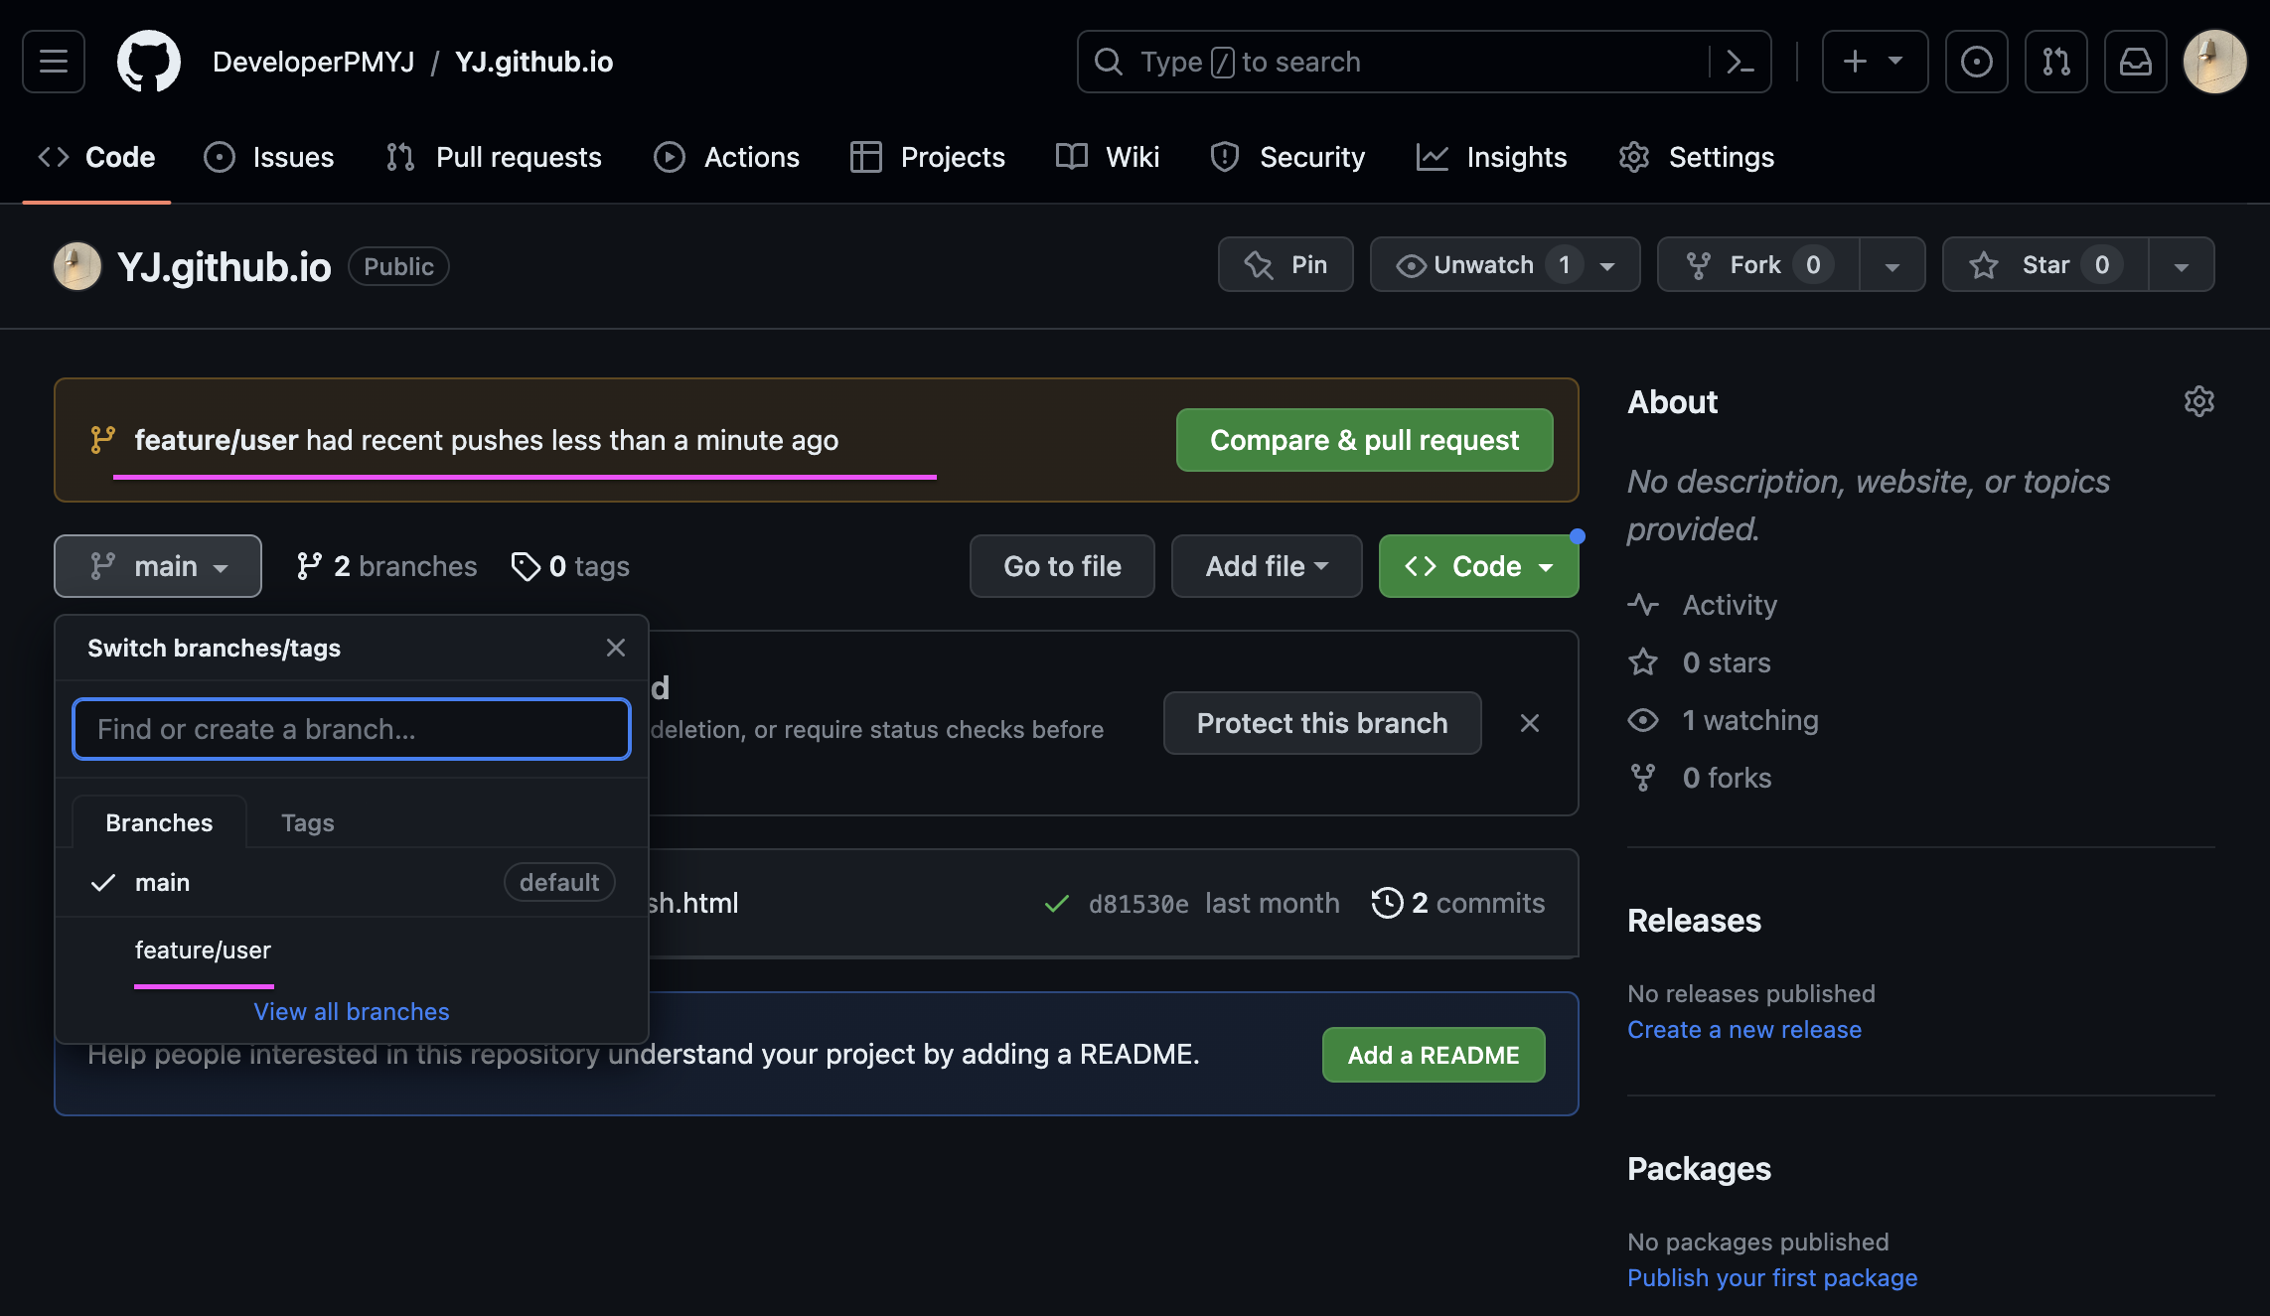This screenshot has height=1316, width=2270.
Task: Open the user avatar menu
Action: point(2214,62)
